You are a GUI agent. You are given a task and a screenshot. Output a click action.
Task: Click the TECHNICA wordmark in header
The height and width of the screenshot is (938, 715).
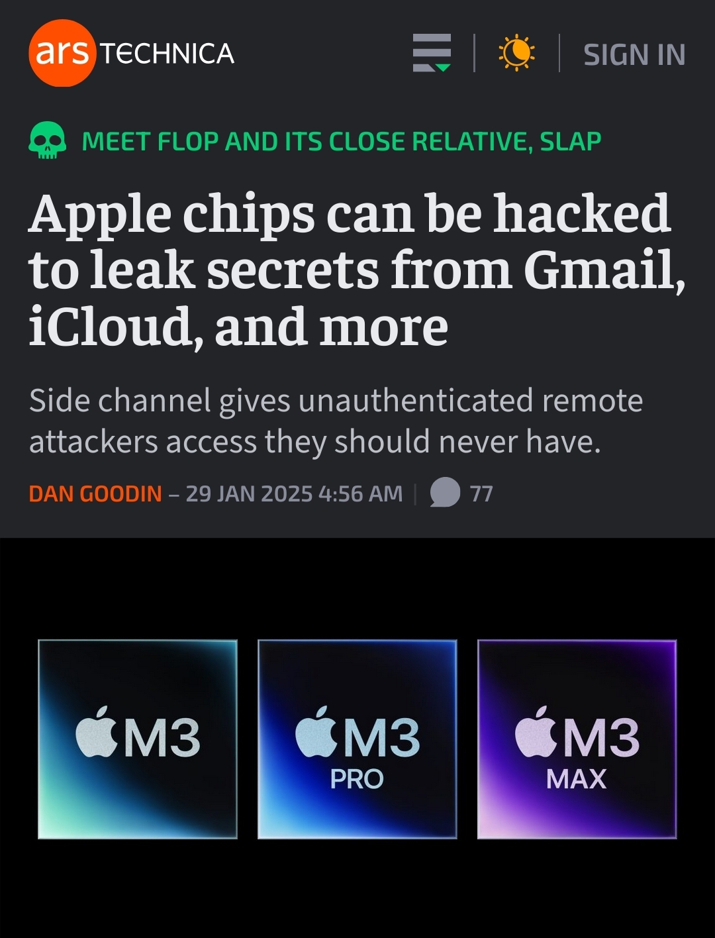167,54
